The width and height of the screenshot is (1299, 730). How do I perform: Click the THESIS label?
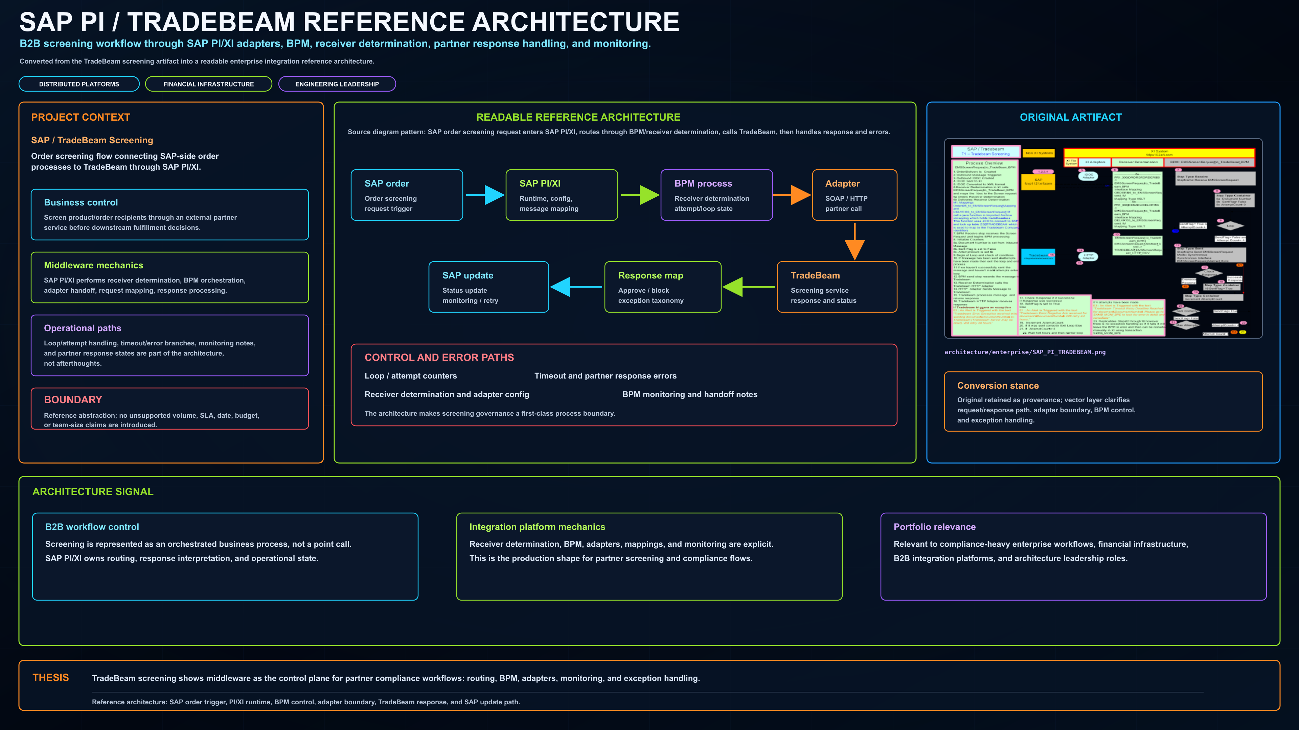[x=50, y=678]
